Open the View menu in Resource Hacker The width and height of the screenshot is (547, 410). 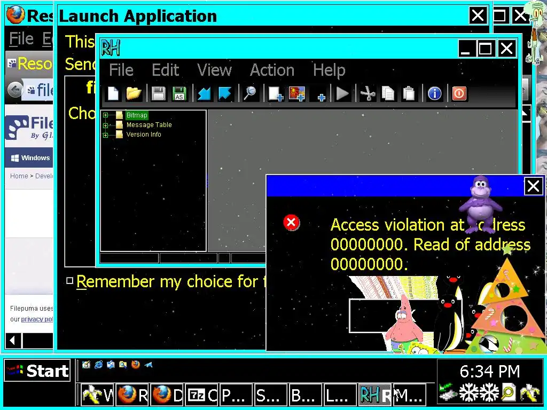click(x=214, y=70)
